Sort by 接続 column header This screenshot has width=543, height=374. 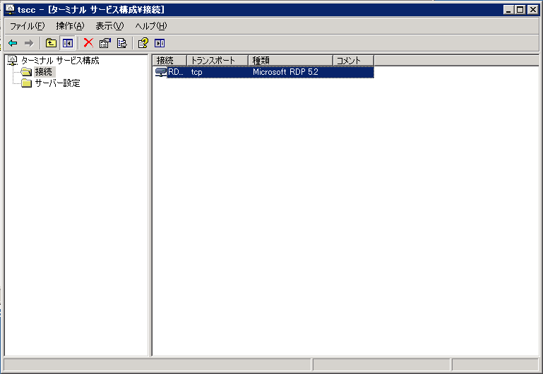169,61
